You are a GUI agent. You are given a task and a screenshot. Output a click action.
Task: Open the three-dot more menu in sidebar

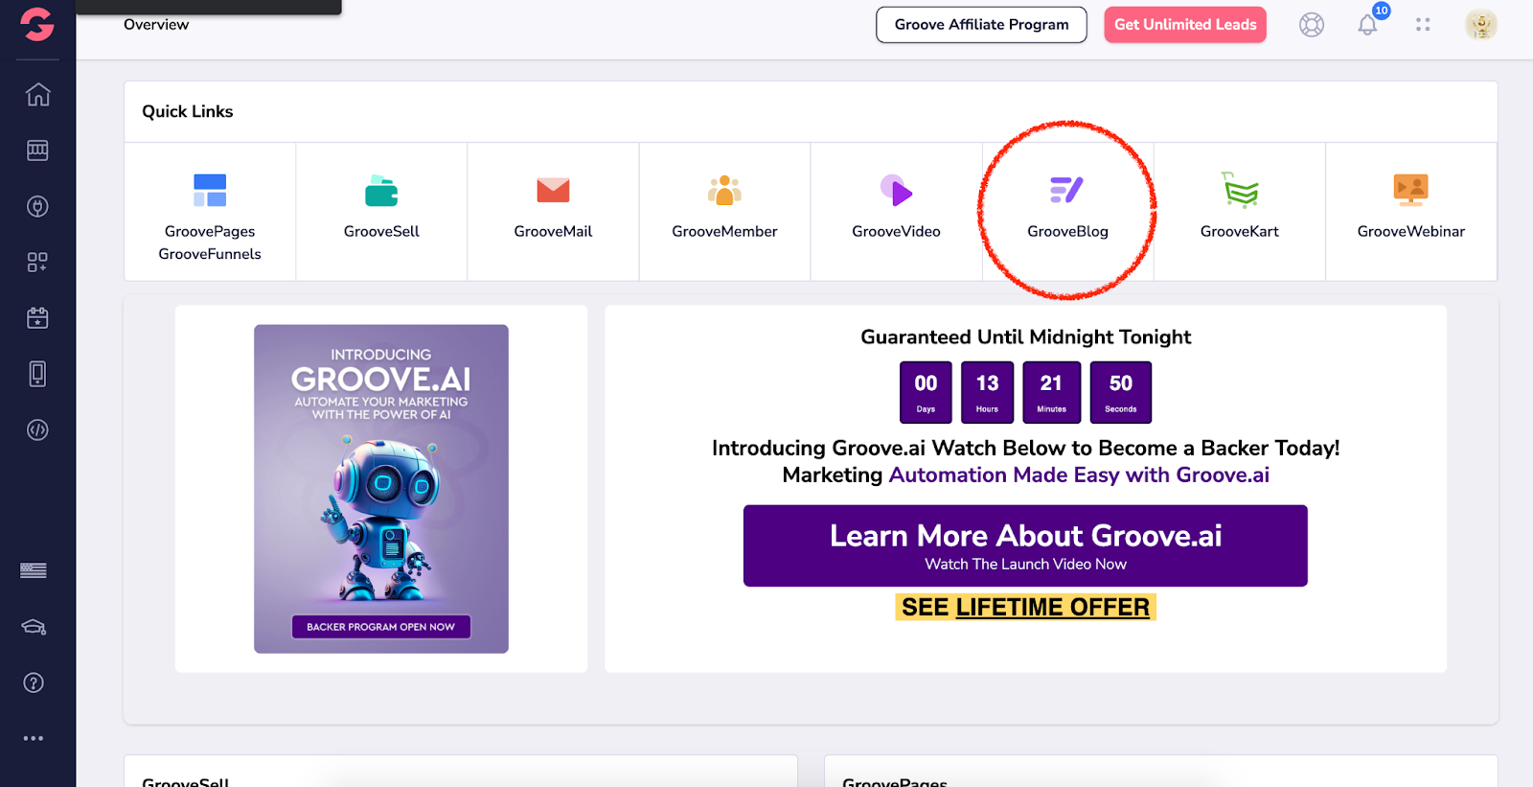coord(34,738)
